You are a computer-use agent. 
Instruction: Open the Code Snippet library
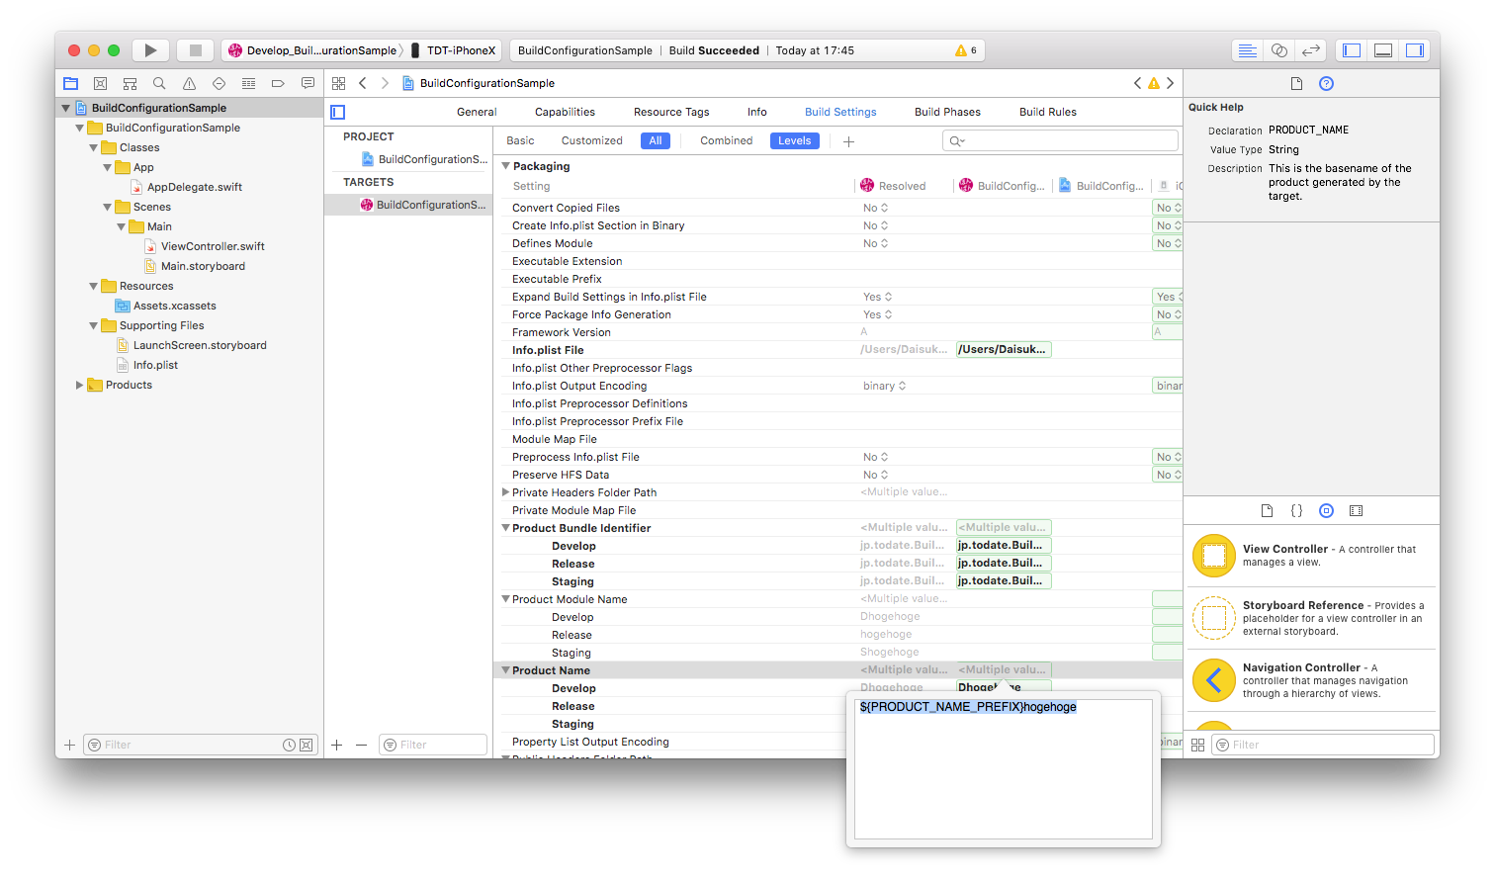(x=1296, y=510)
